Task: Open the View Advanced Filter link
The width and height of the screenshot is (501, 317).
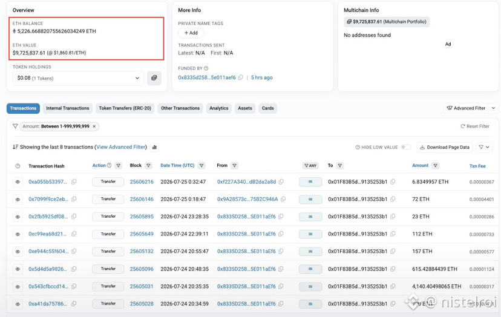Action: coord(121,147)
